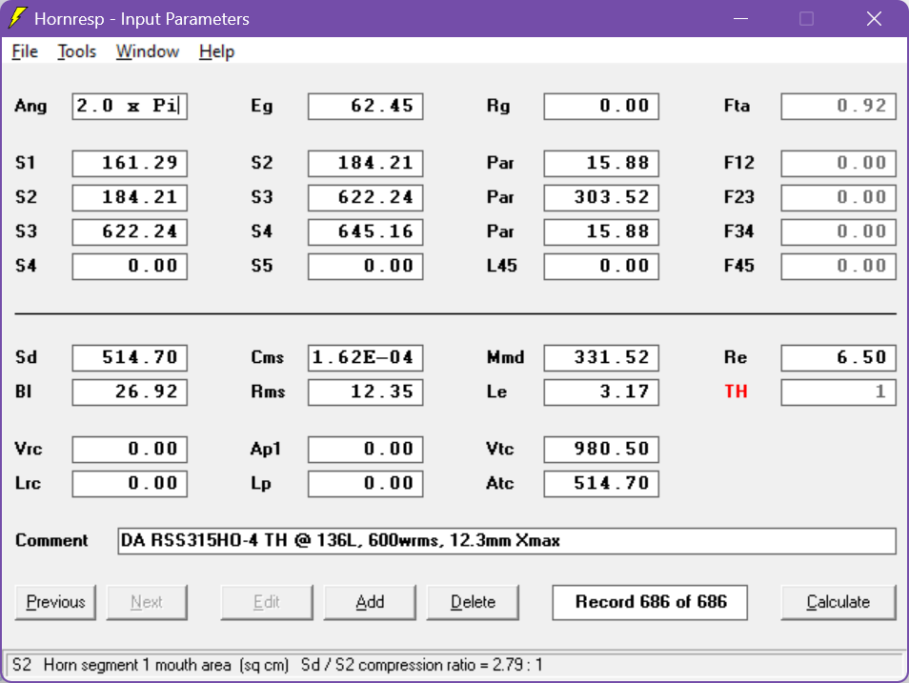Click the S3 field in the F34 row

[x=130, y=231]
